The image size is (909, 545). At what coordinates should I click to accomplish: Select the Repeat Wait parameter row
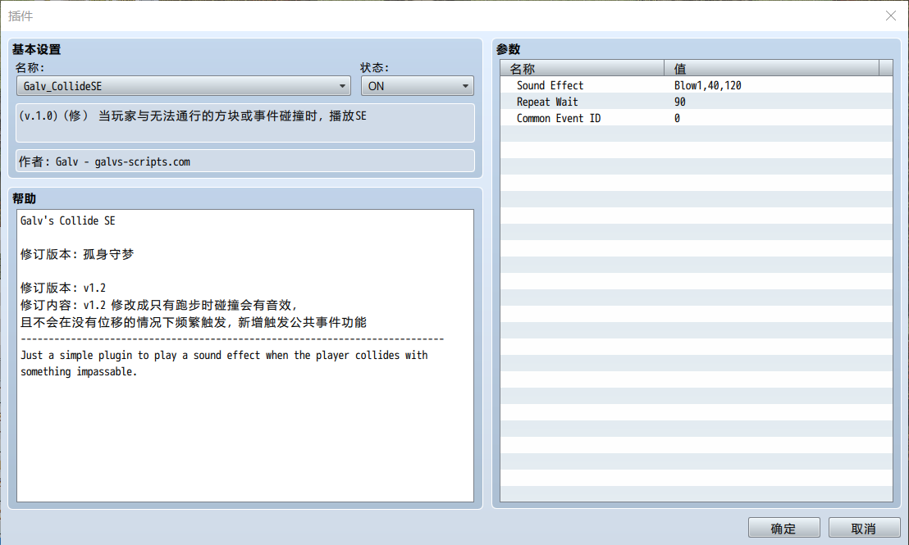point(697,102)
